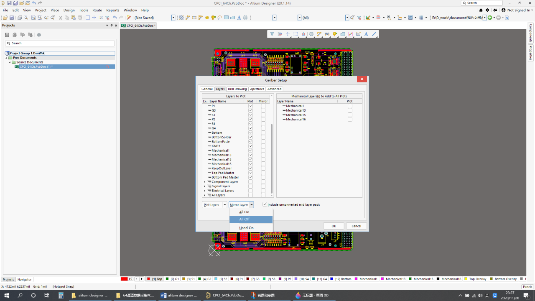Enable Mirror checkbox for Top Pad Master
Screen dimensions: 535x301
(x=263, y=173)
